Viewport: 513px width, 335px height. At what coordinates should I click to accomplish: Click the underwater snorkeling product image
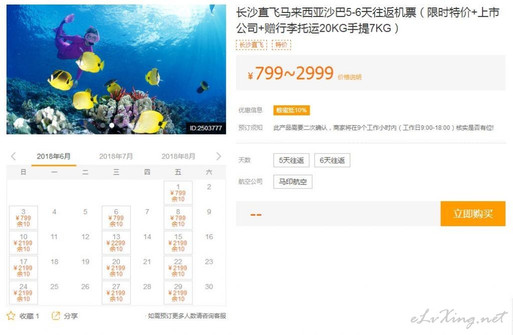pyautogui.click(x=116, y=69)
